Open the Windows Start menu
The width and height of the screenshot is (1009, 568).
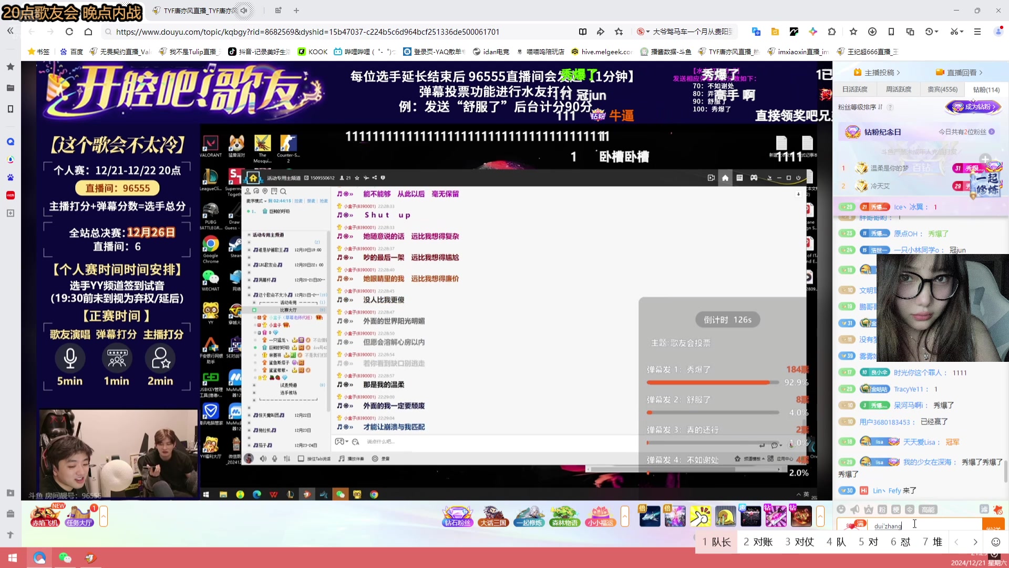tap(12, 557)
